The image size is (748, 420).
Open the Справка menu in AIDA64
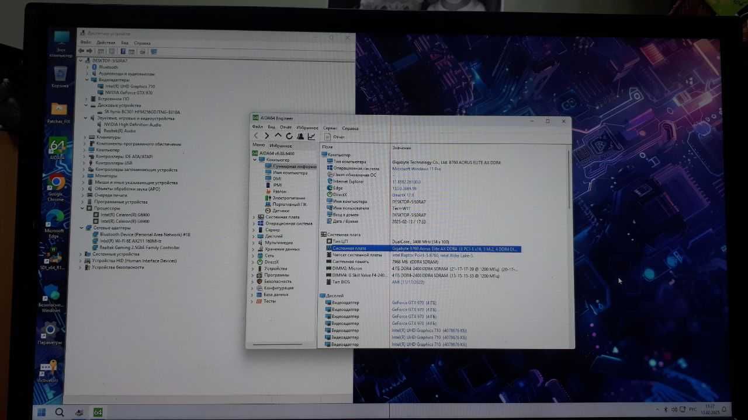[x=351, y=128]
